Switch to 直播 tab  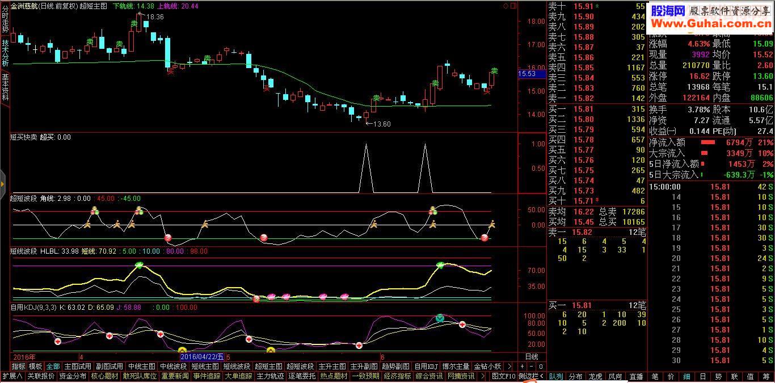[x=637, y=376]
